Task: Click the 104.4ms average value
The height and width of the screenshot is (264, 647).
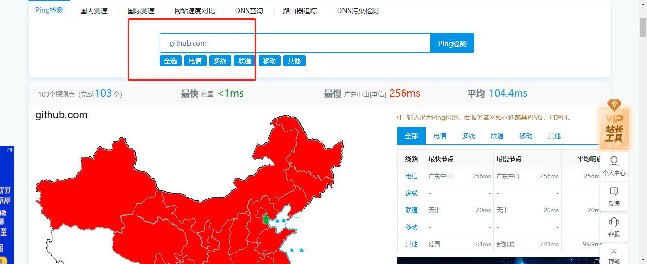Action: click(x=508, y=93)
